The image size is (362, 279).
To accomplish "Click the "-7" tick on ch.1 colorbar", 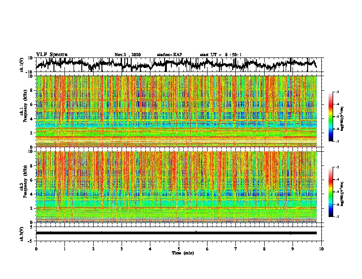I will (337, 141).
